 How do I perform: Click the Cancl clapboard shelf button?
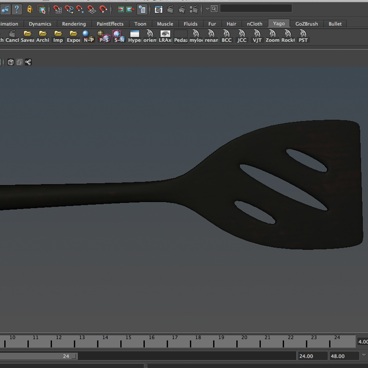pos(12,36)
